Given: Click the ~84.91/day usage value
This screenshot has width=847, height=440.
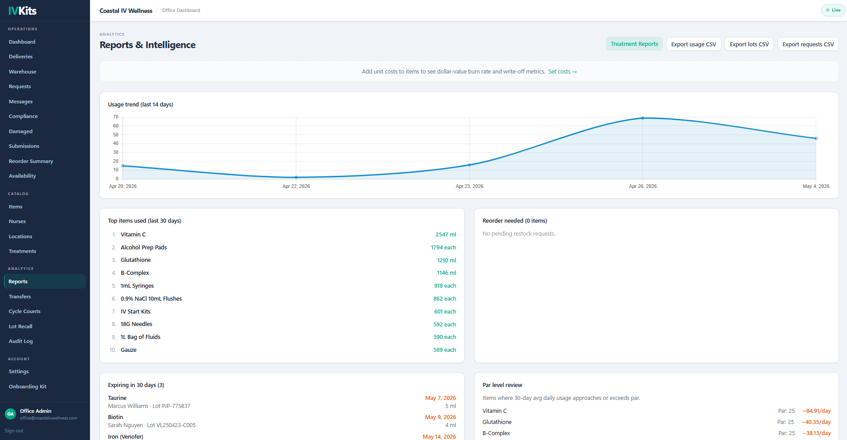Looking at the screenshot, I should (x=817, y=411).
